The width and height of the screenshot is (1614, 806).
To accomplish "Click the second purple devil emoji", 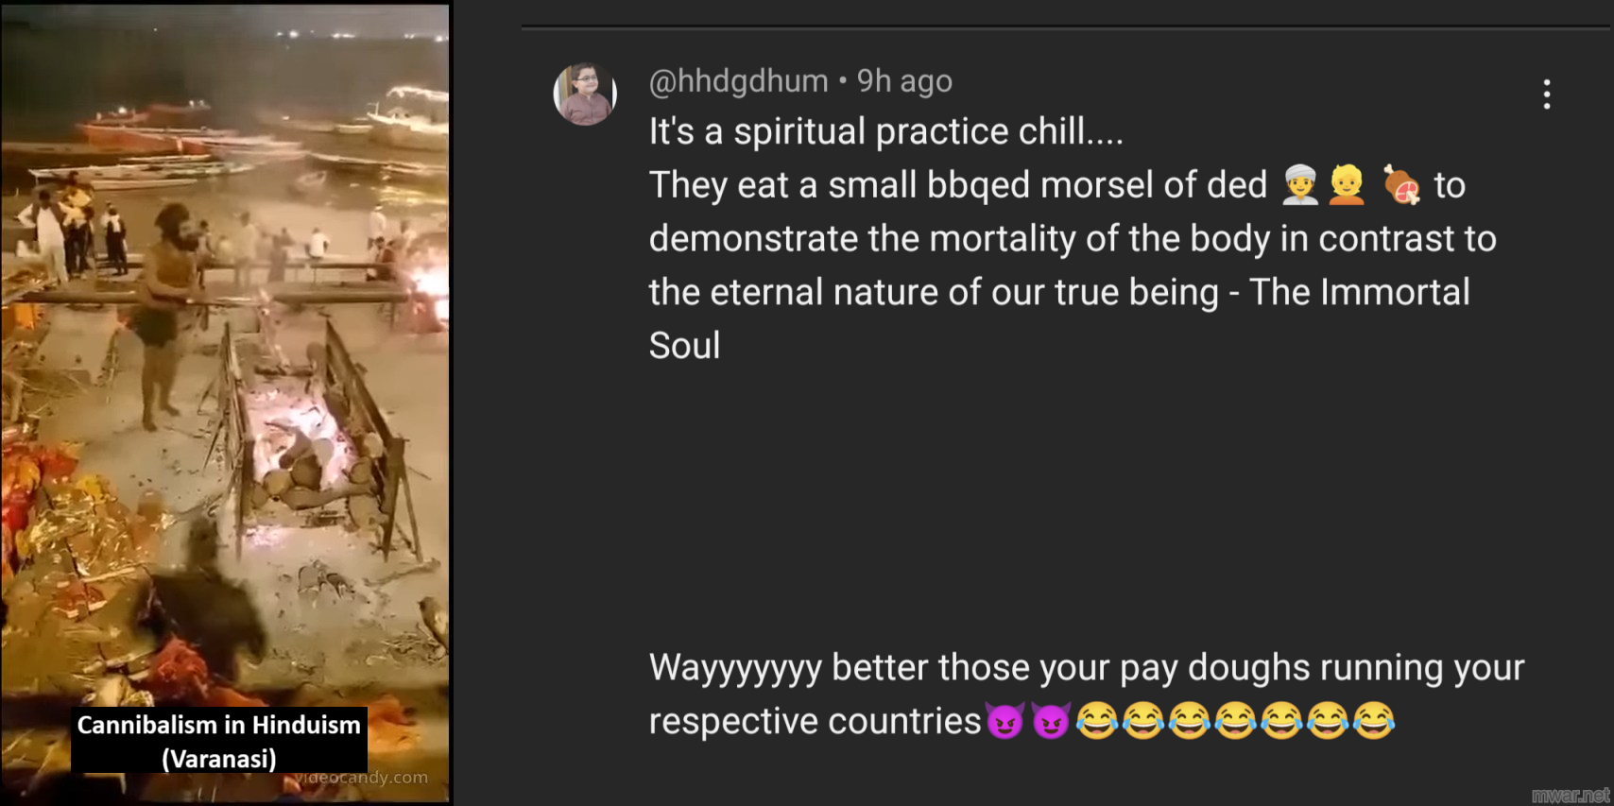I will click(1051, 721).
